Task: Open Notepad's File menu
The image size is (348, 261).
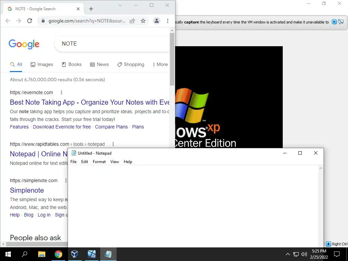Action: coord(73,162)
